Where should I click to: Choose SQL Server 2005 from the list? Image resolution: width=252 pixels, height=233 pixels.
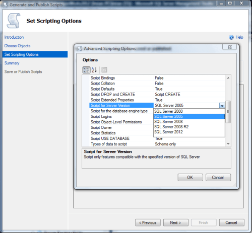189,116
